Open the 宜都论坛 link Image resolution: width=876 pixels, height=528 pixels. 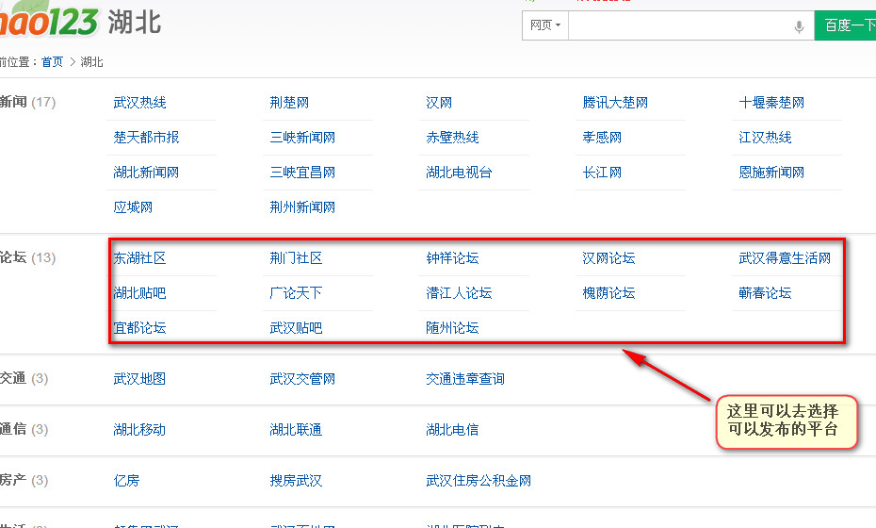[x=139, y=328]
